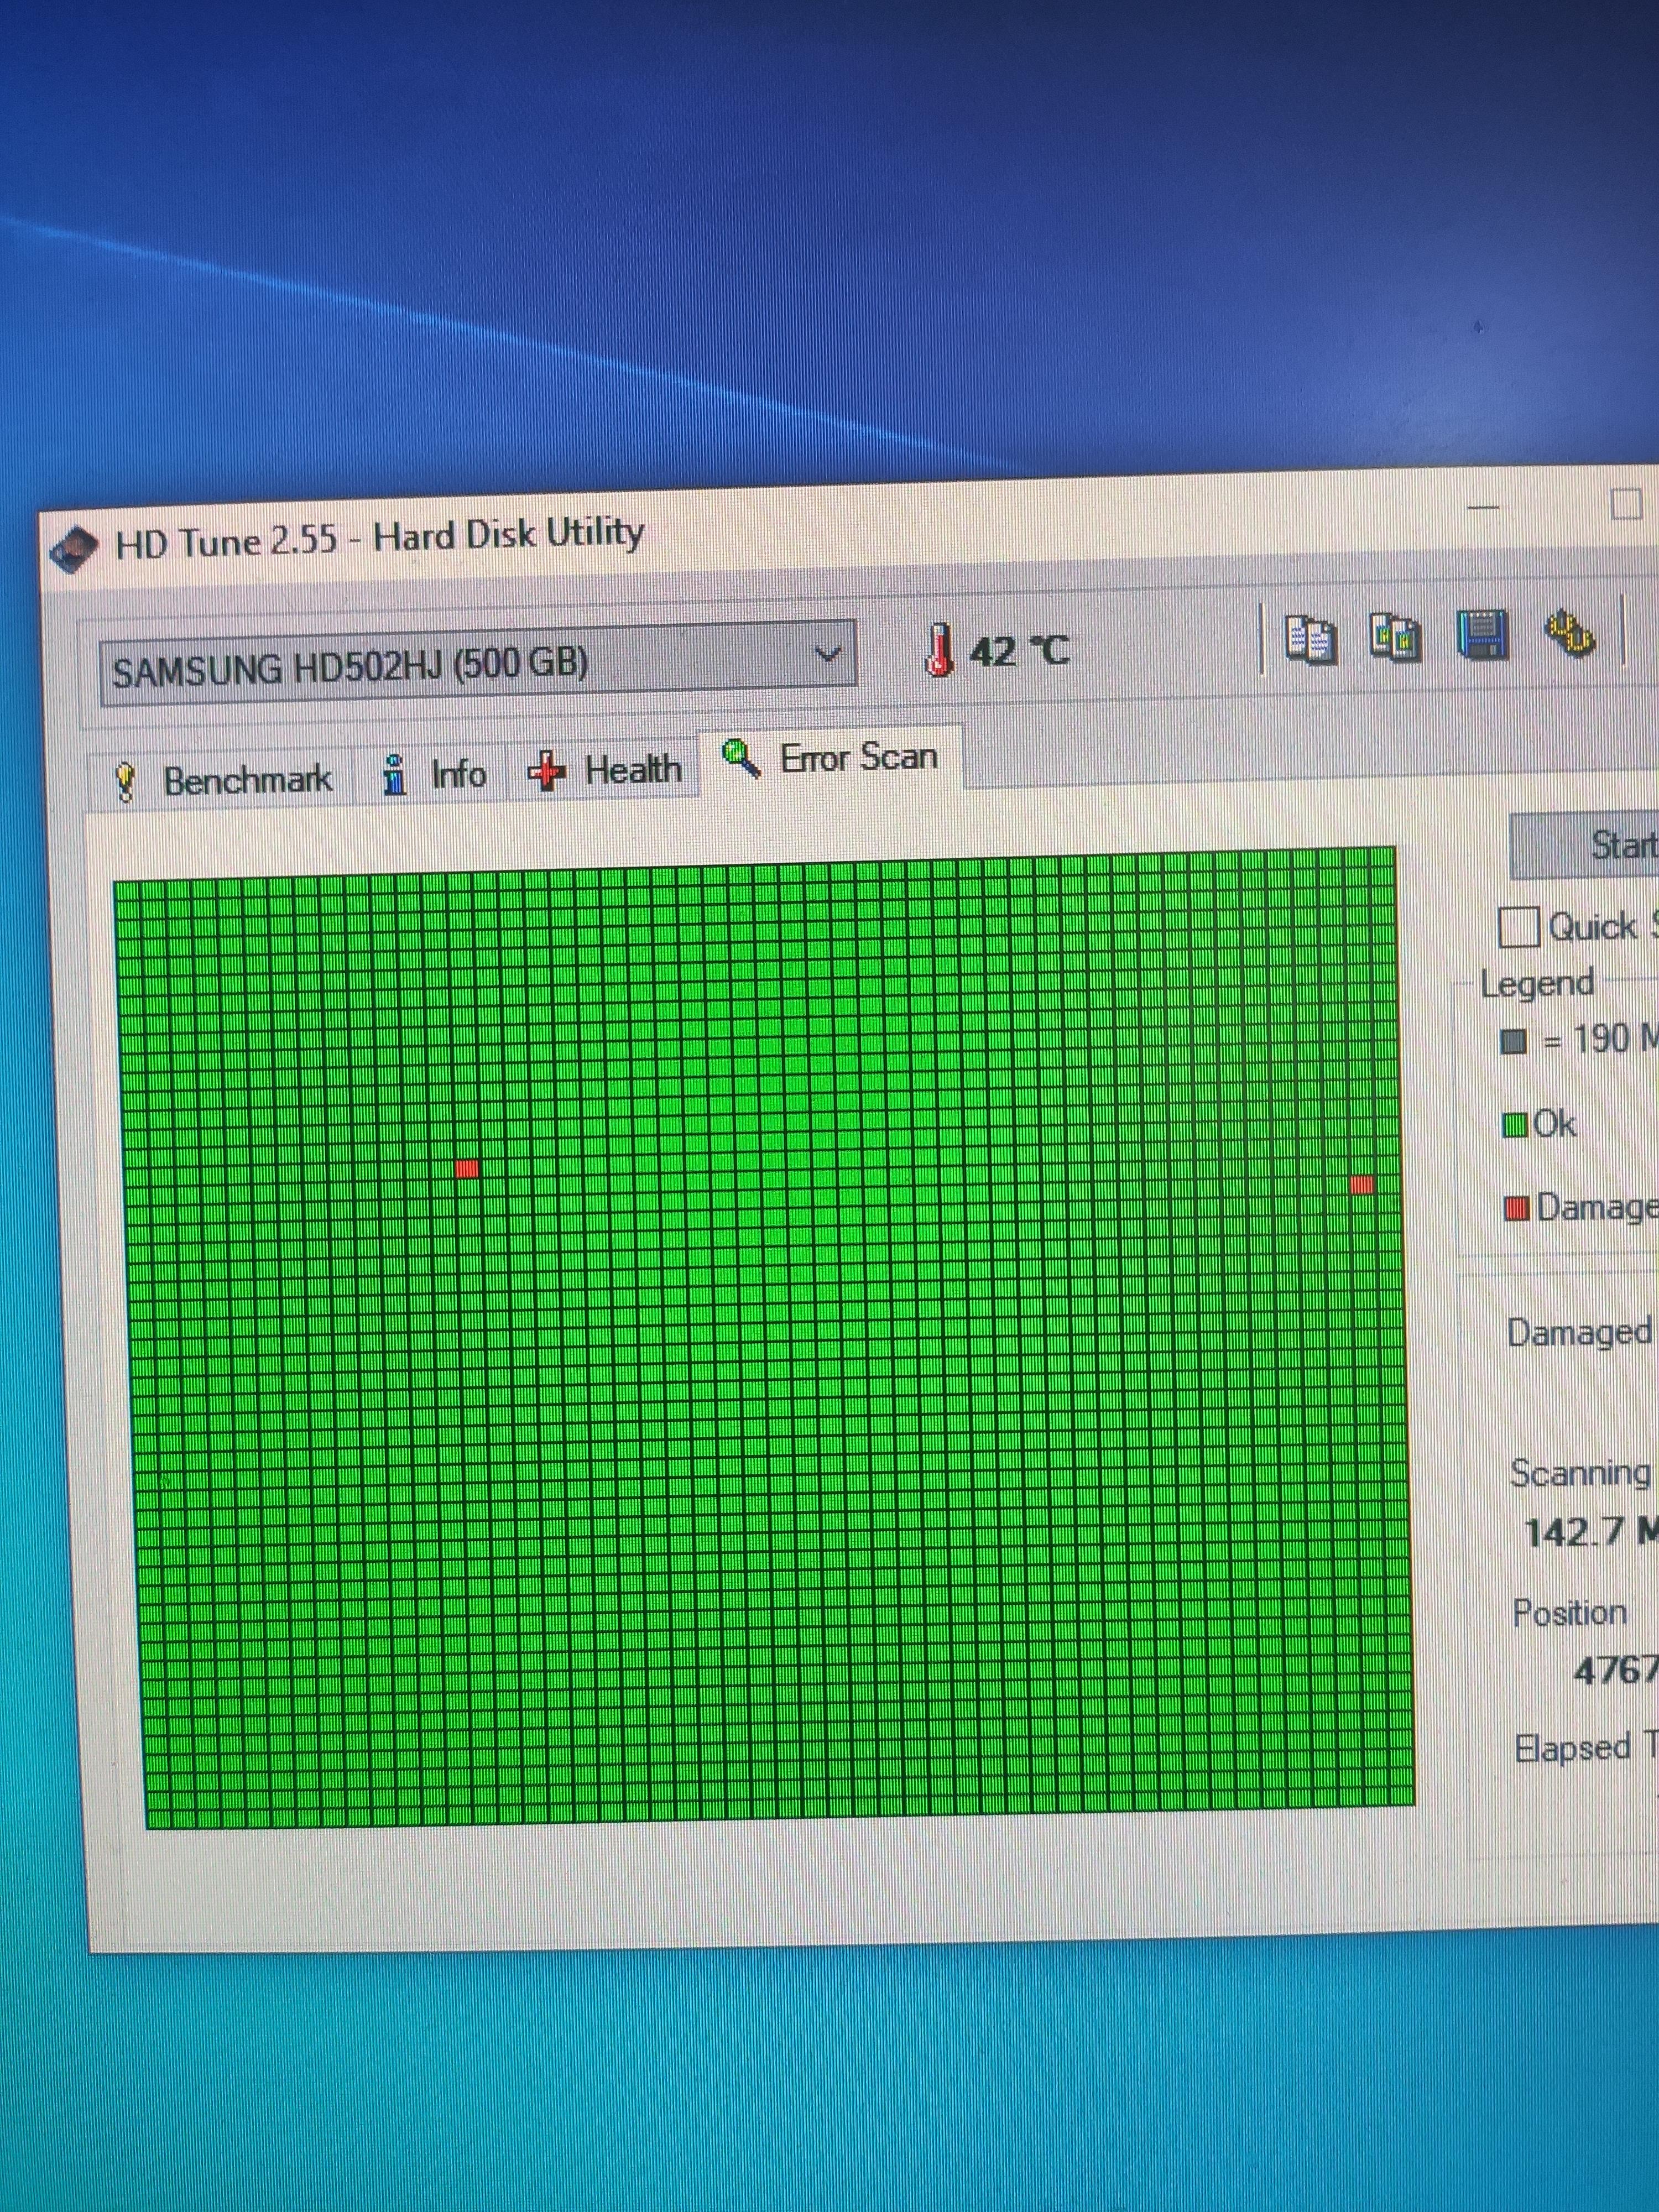Click the save screenshot floppy disk icon

point(1482,634)
